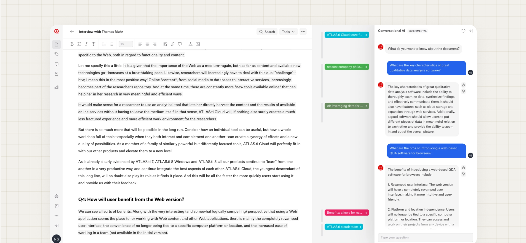Open the Tools dropdown
The image size is (526, 243).
pos(288,32)
